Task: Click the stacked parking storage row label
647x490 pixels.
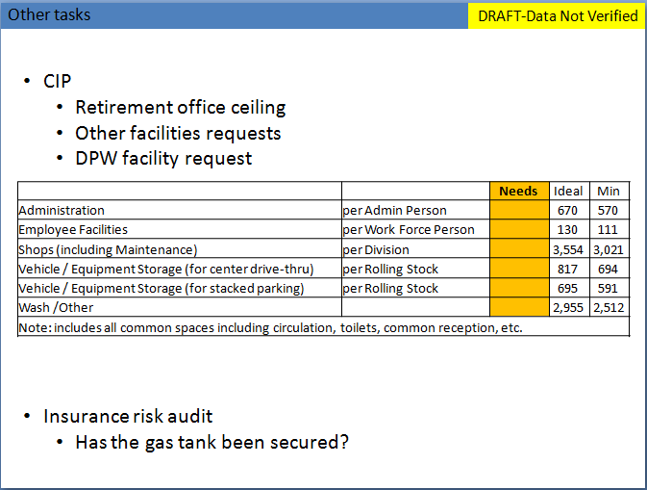Action: (x=162, y=289)
